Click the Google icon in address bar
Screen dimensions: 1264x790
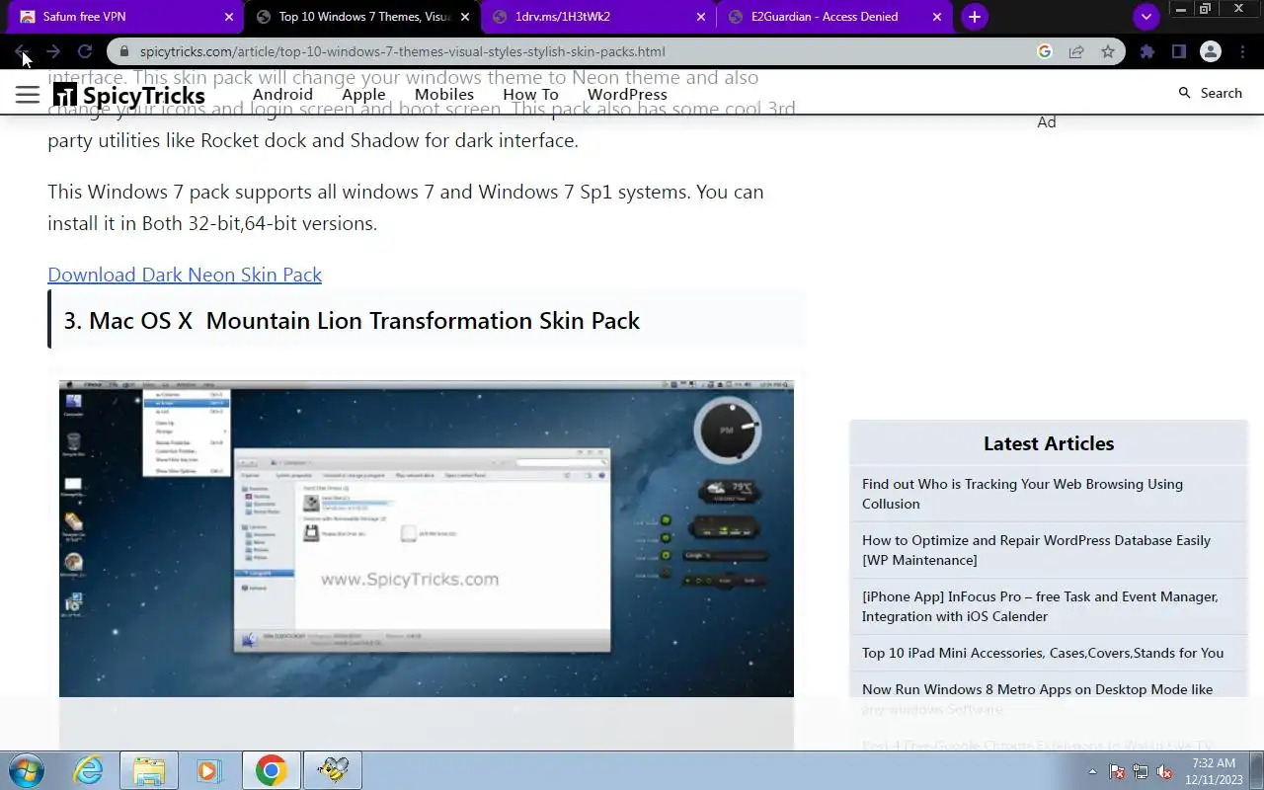point(1045,51)
